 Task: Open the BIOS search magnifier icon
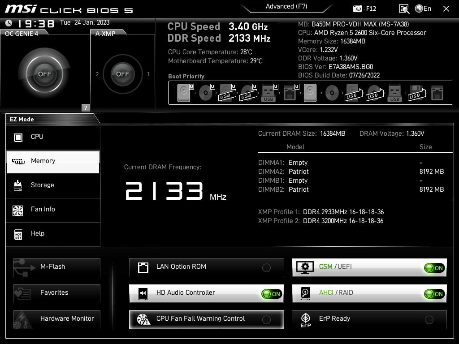click(404, 9)
